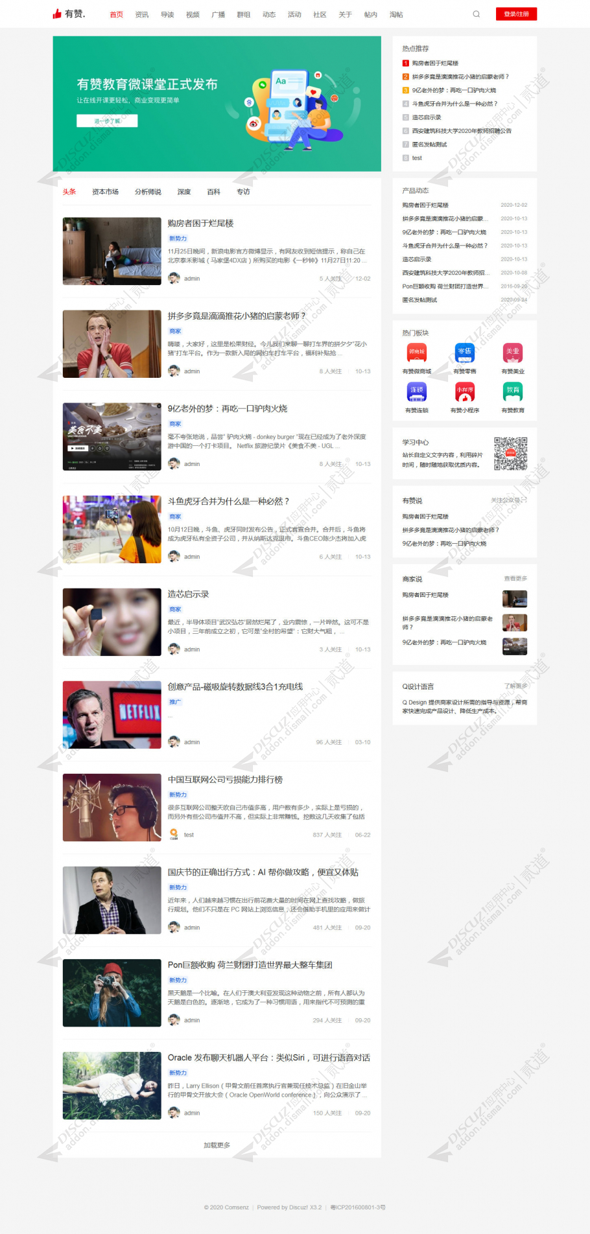Open 西安建筑科技大学2020年教师招聘公告 in 热点推荐

click(x=462, y=131)
